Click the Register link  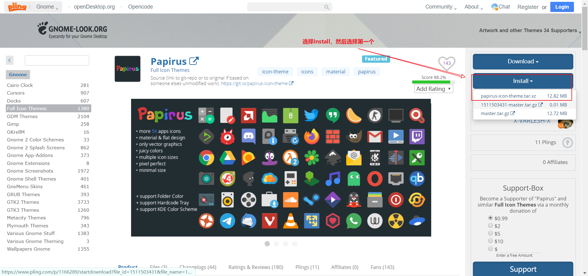click(x=528, y=7)
